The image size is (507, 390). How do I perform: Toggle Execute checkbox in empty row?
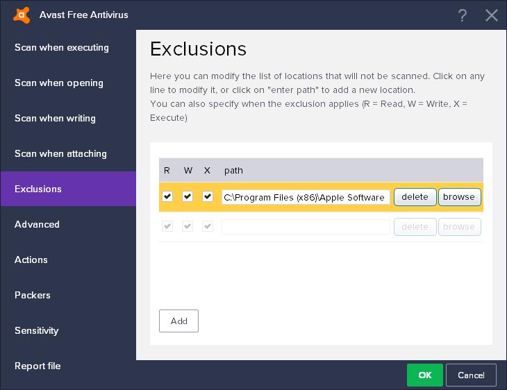coord(208,226)
